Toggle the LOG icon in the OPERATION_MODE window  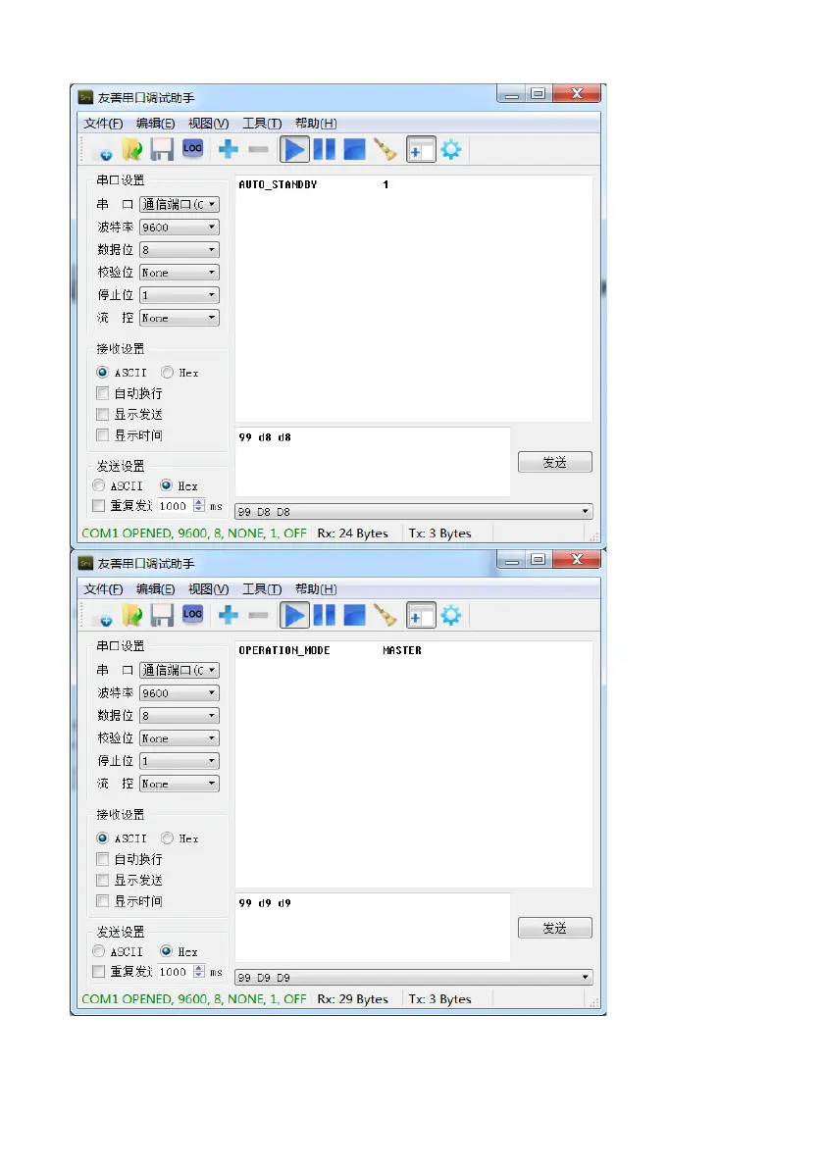(193, 614)
